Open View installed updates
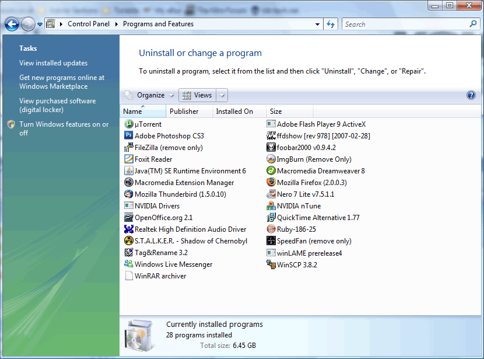484x359 pixels. pos(54,63)
